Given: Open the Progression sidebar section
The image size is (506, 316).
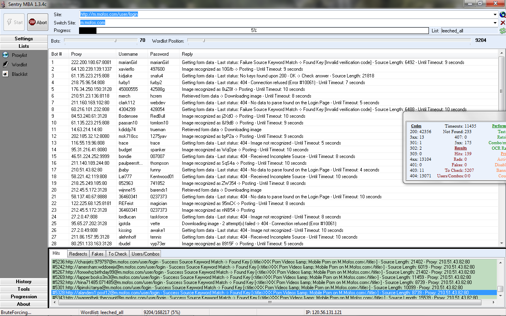Looking at the screenshot, I should point(24,297).
